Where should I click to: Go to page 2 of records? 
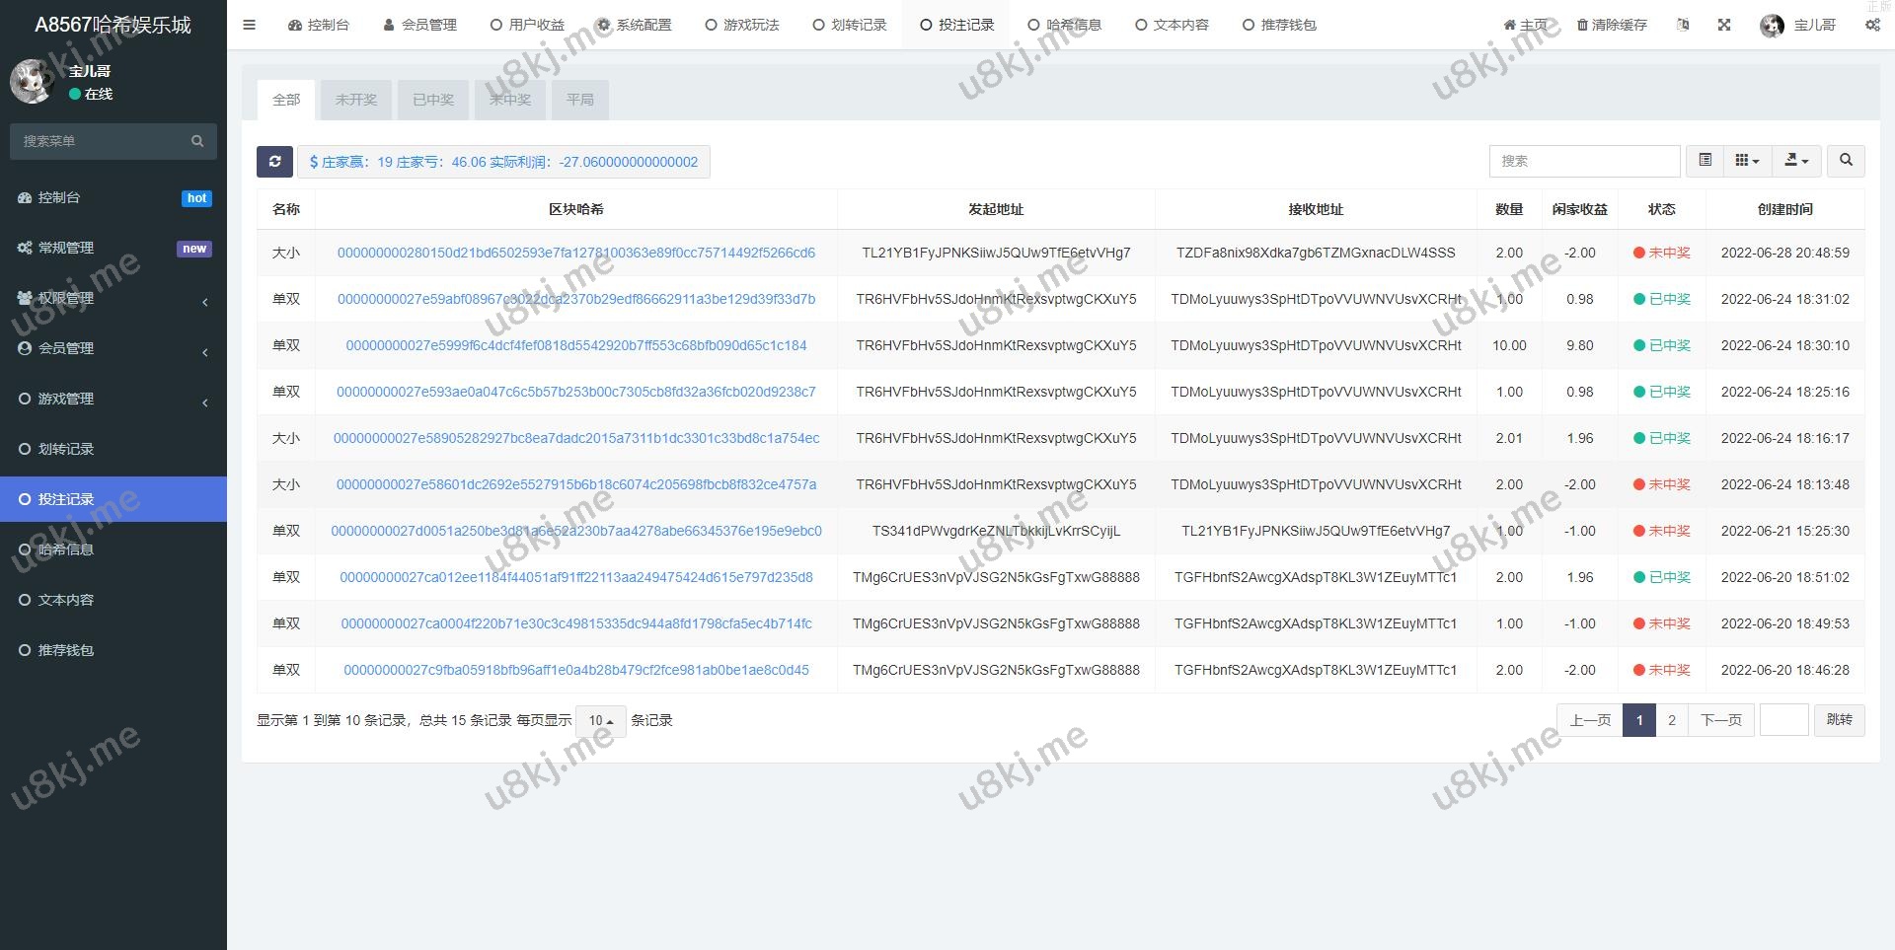pos(1671,720)
